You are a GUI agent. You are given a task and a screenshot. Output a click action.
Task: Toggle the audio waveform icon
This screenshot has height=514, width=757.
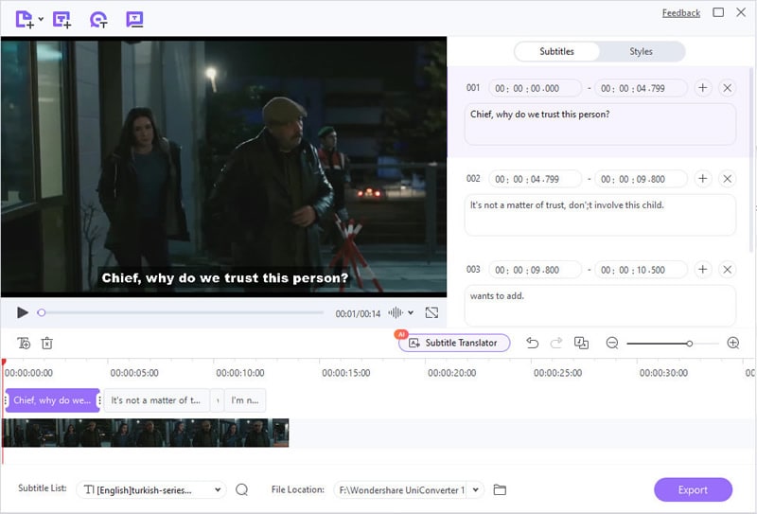(x=396, y=312)
